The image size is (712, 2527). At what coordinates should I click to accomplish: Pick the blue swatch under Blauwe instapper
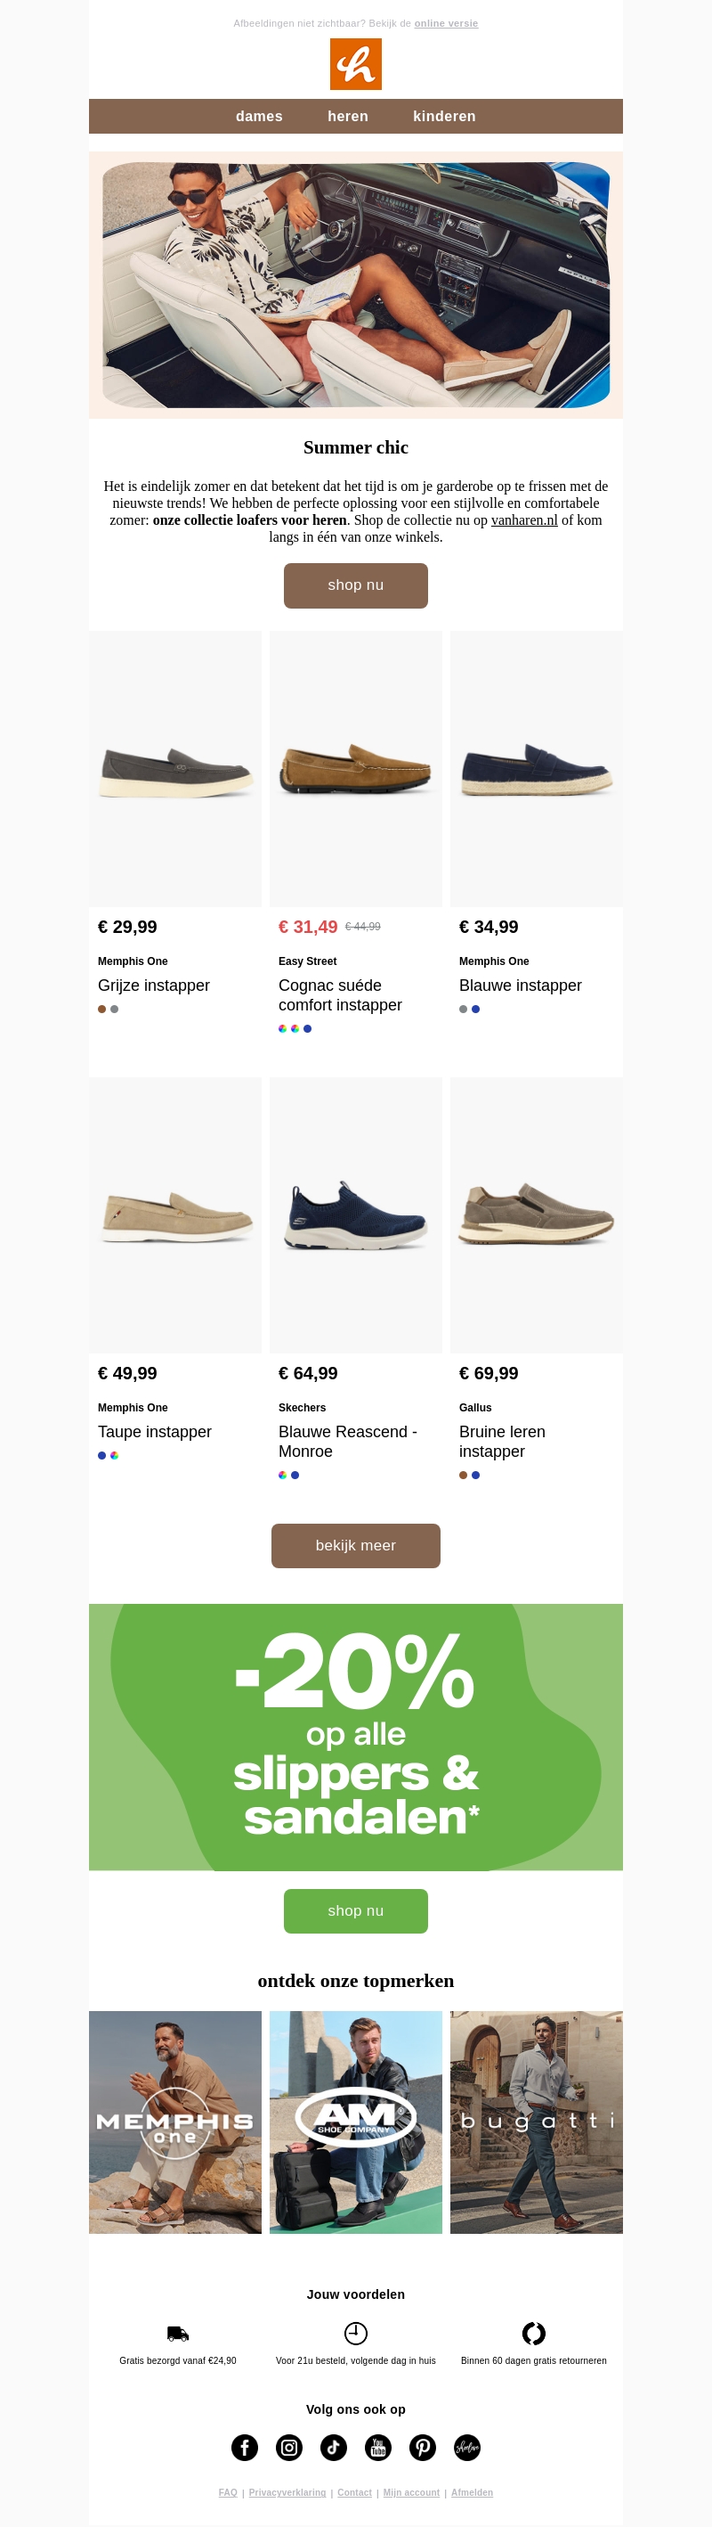tap(476, 1010)
